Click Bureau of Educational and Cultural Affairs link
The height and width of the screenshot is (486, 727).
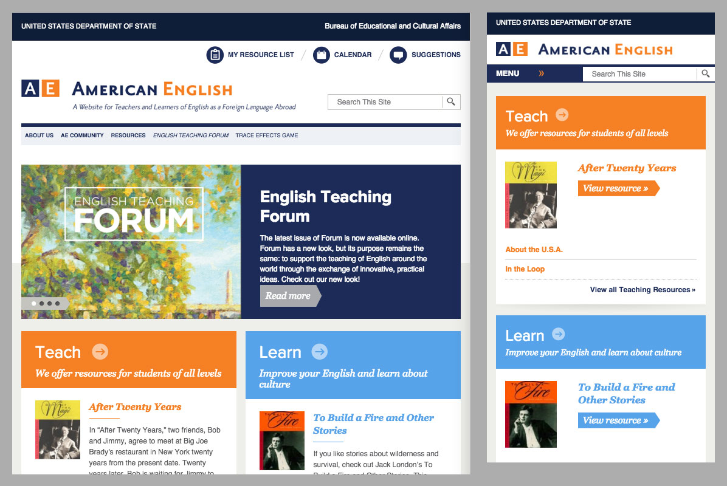tap(393, 26)
